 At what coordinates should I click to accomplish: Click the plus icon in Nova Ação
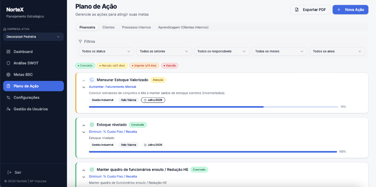(x=339, y=10)
